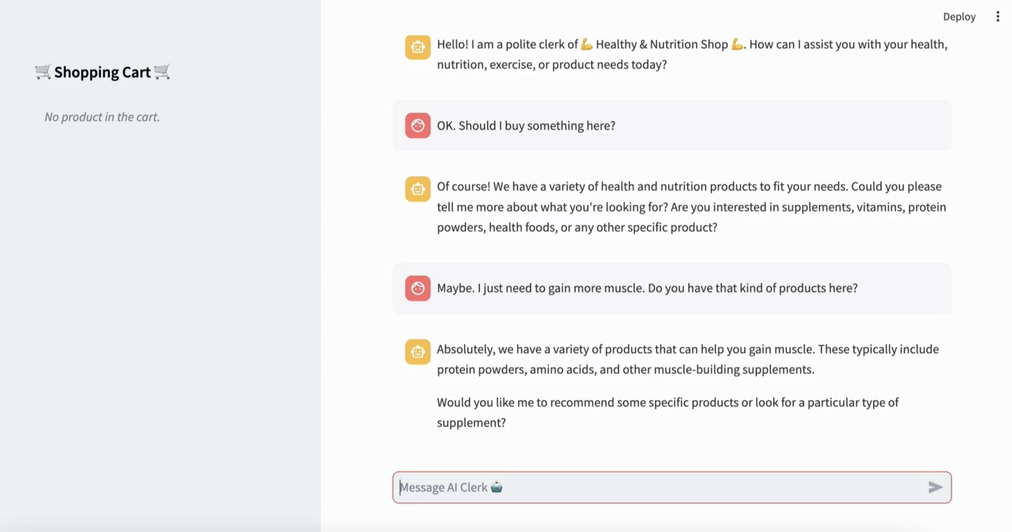Click robot avatar next to "Of course!" reply

(x=418, y=189)
